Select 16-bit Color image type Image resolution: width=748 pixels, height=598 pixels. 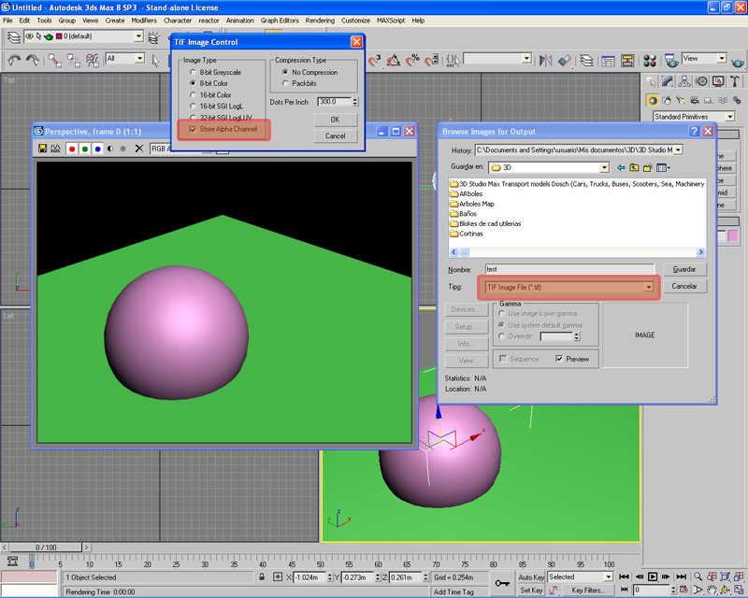(x=194, y=95)
